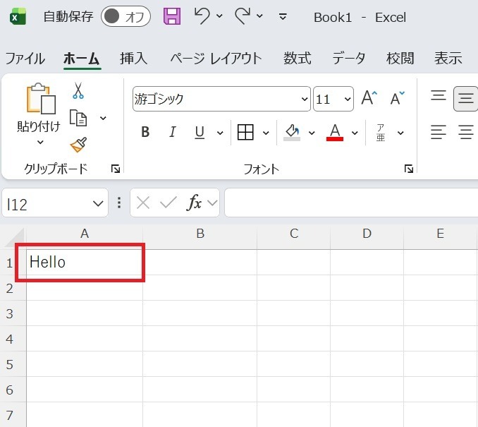The width and height of the screenshot is (478, 427).
Task: Open the copy options dropdown arrow
Action: [103, 118]
